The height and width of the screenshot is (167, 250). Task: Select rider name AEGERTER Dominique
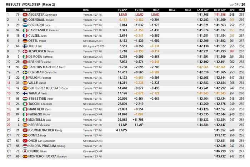coord(42,15)
